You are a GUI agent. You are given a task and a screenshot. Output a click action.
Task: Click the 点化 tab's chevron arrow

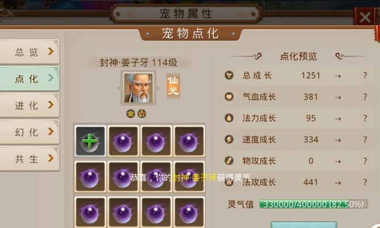tap(51, 78)
